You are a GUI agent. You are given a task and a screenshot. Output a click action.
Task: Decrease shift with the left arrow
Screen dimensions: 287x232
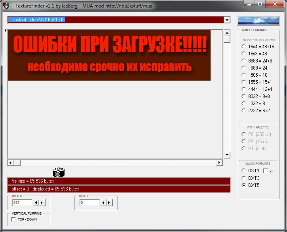tap(103, 203)
